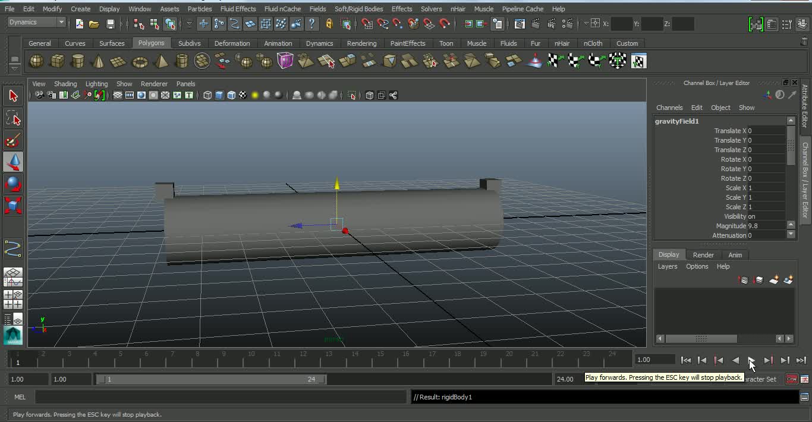This screenshot has height=422, width=812.
Task: Toggle the lock selection padlock icon
Action: (329, 24)
